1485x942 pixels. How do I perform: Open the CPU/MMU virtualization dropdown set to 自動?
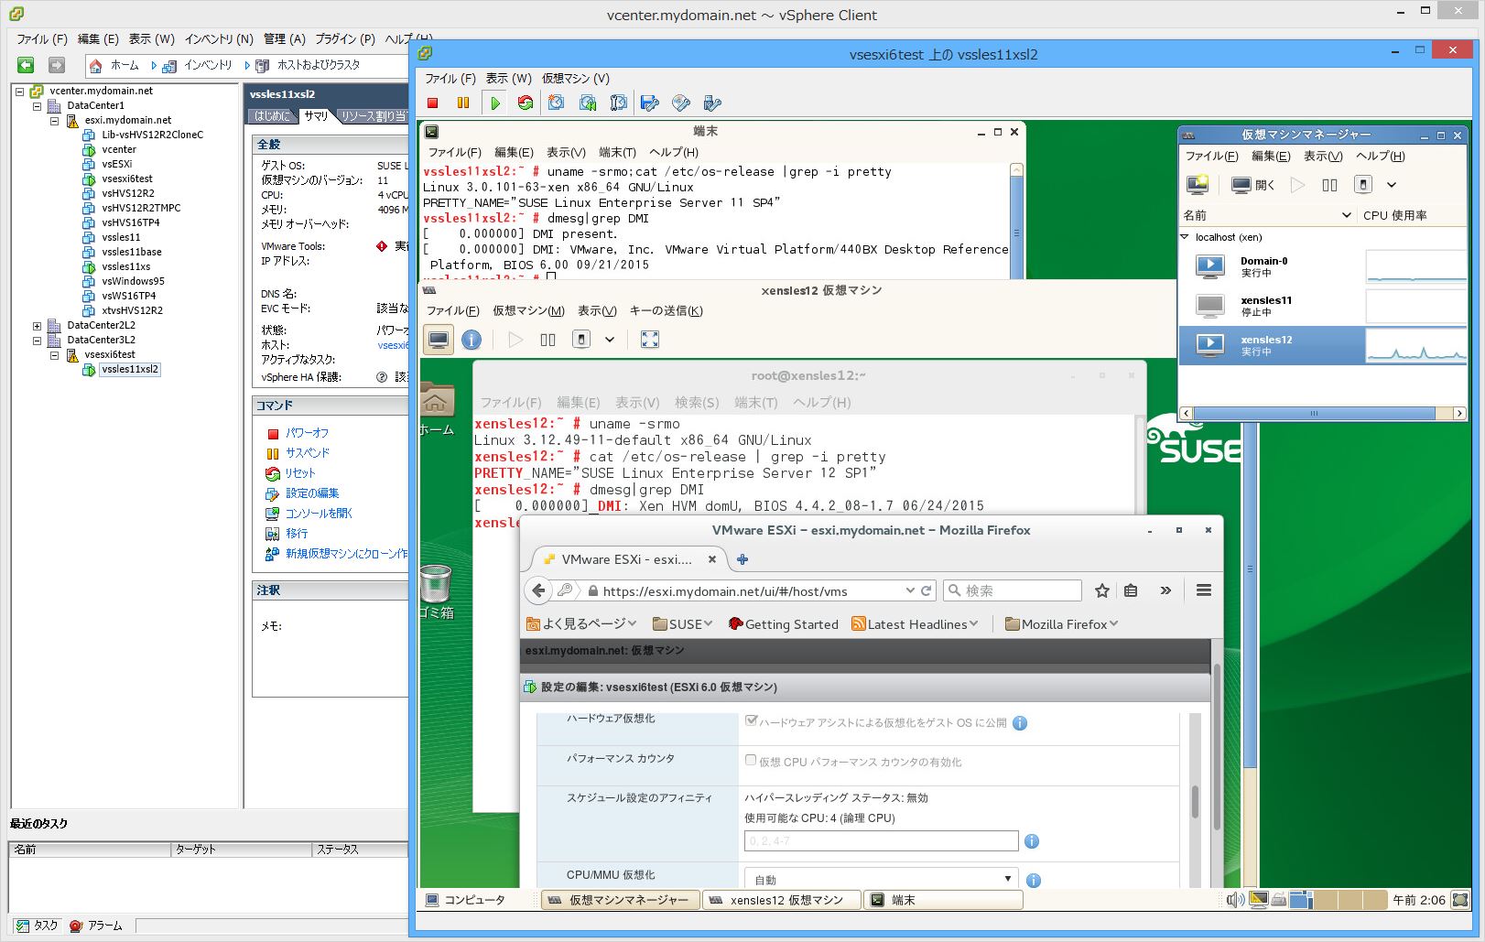click(x=881, y=879)
